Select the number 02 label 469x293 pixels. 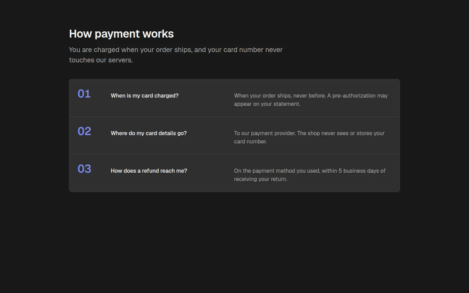coord(84,131)
